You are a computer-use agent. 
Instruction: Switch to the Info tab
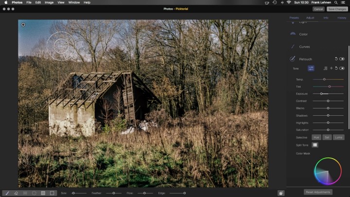pyautogui.click(x=326, y=18)
